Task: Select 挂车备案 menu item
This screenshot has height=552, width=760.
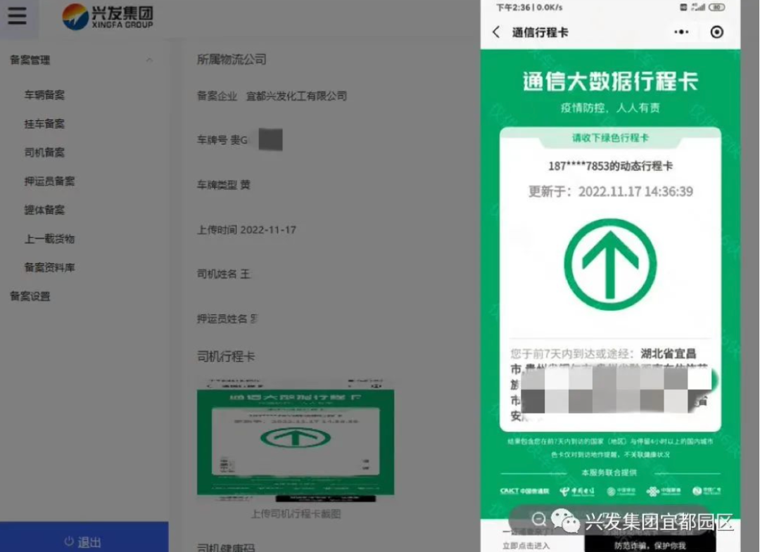Action: (44, 124)
